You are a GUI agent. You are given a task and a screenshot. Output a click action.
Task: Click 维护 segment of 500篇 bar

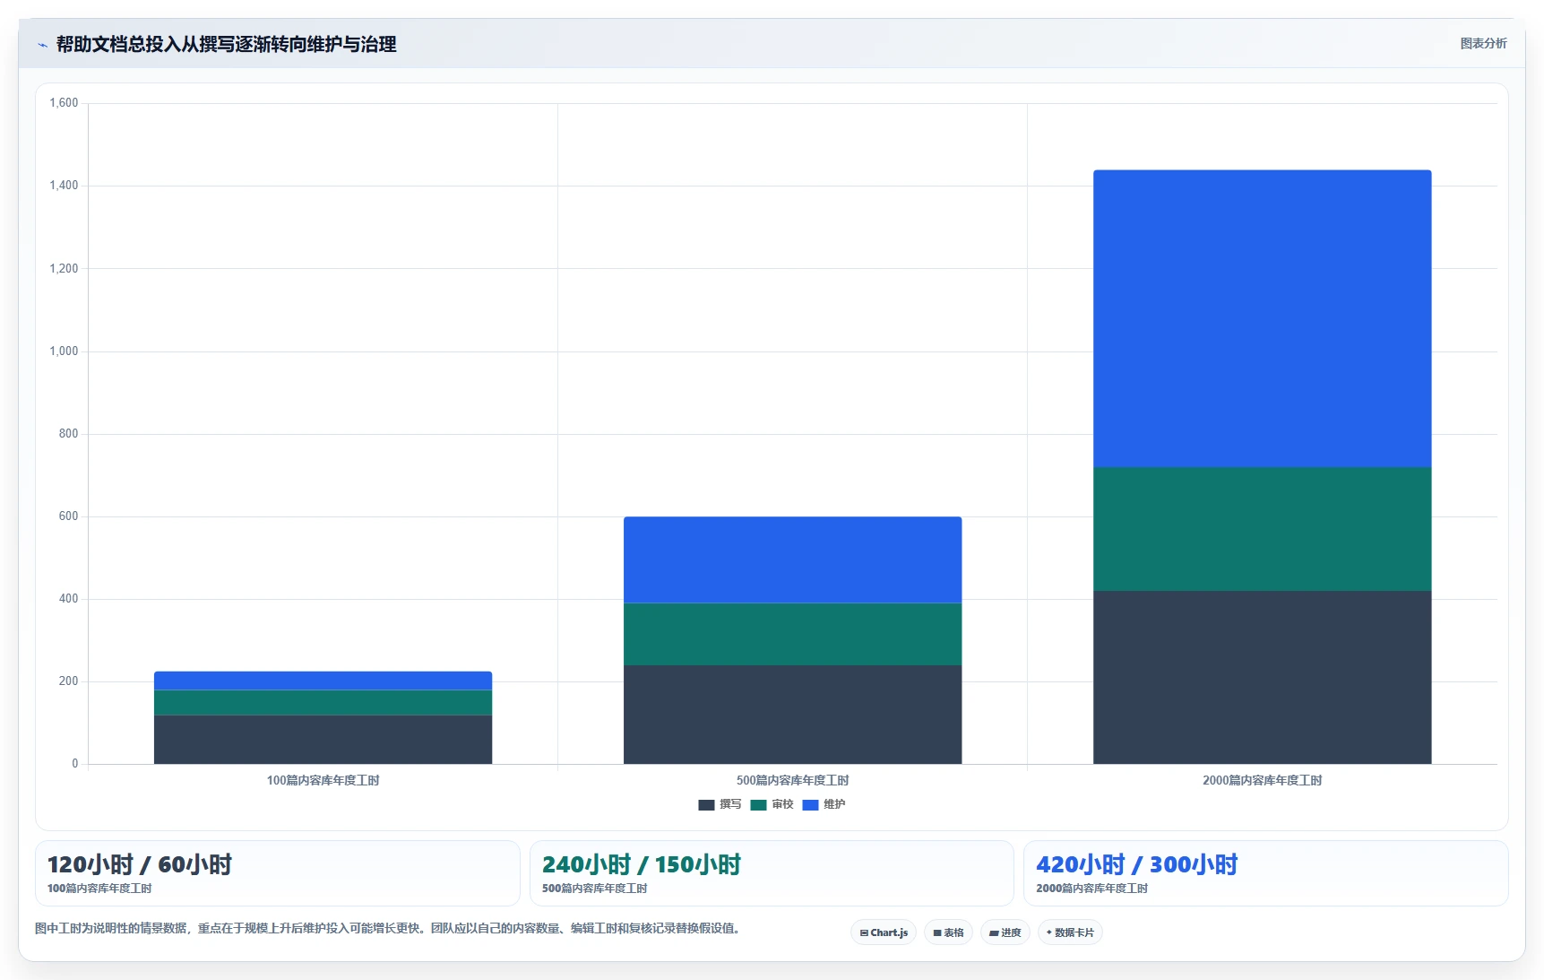(792, 559)
